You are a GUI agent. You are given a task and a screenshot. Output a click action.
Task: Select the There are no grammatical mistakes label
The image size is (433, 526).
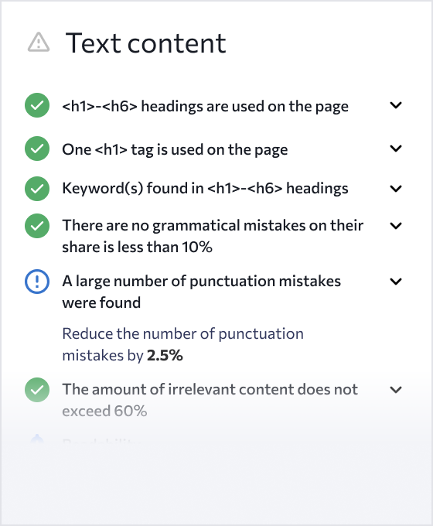(x=213, y=236)
